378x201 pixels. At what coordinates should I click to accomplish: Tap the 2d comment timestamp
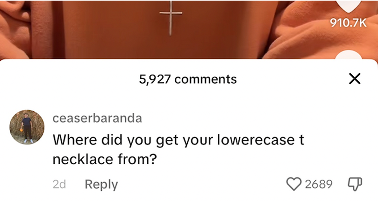(59, 184)
